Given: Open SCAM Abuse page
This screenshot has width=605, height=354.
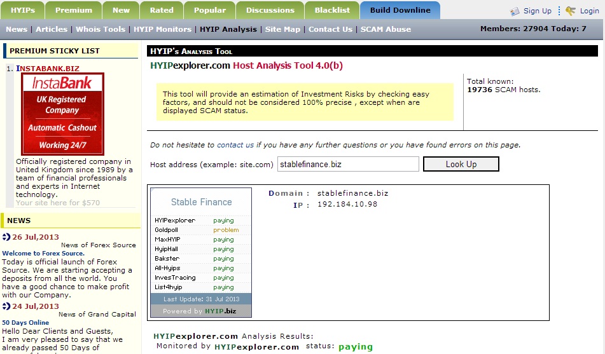Looking at the screenshot, I should 386,29.
